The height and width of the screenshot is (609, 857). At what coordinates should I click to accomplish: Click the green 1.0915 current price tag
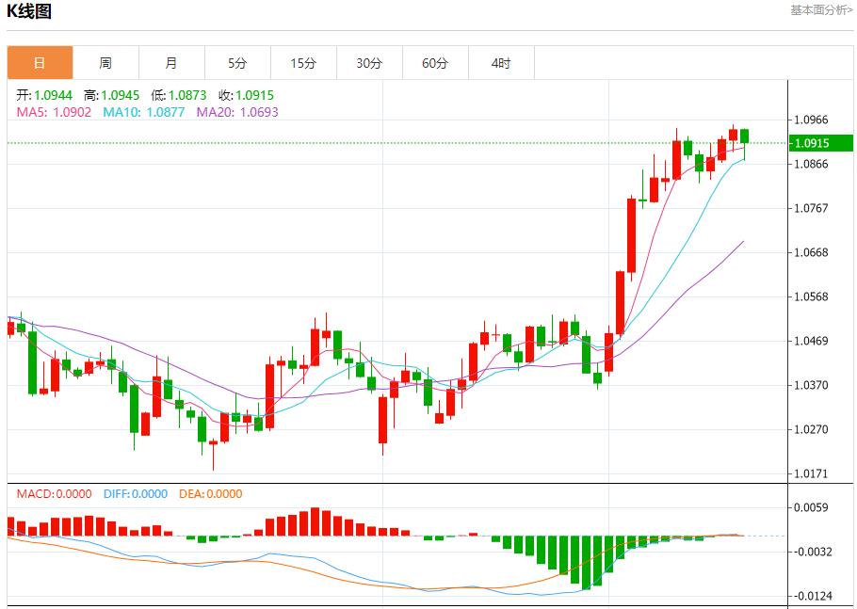[x=821, y=143]
